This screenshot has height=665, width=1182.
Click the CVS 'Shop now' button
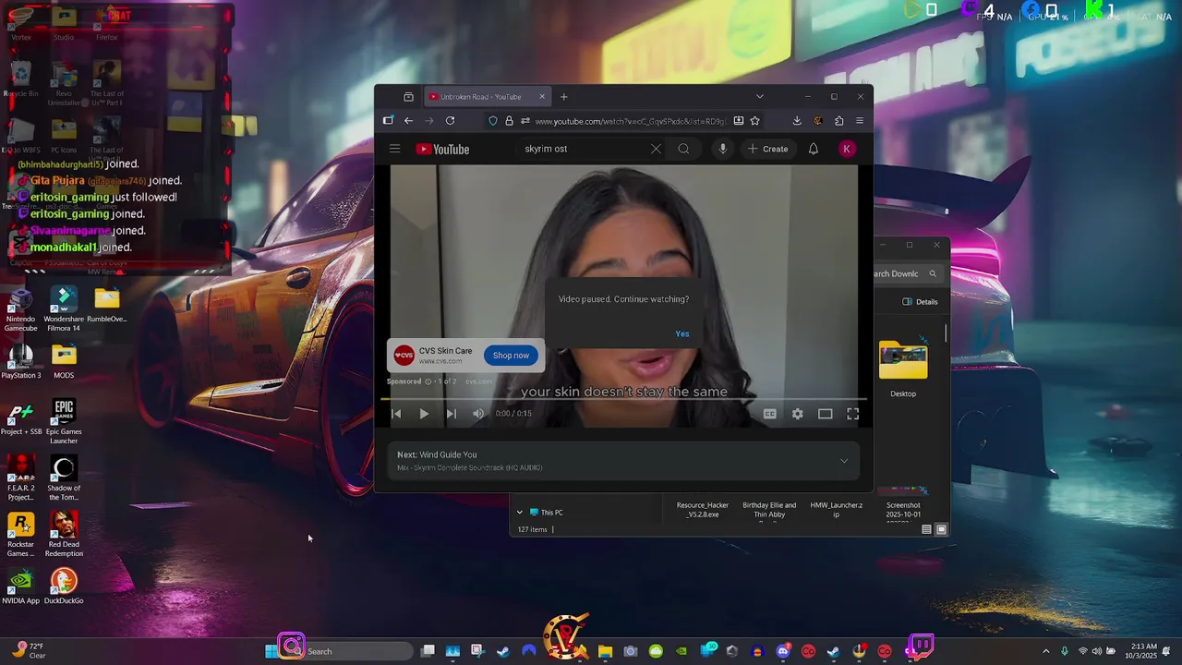coord(511,356)
